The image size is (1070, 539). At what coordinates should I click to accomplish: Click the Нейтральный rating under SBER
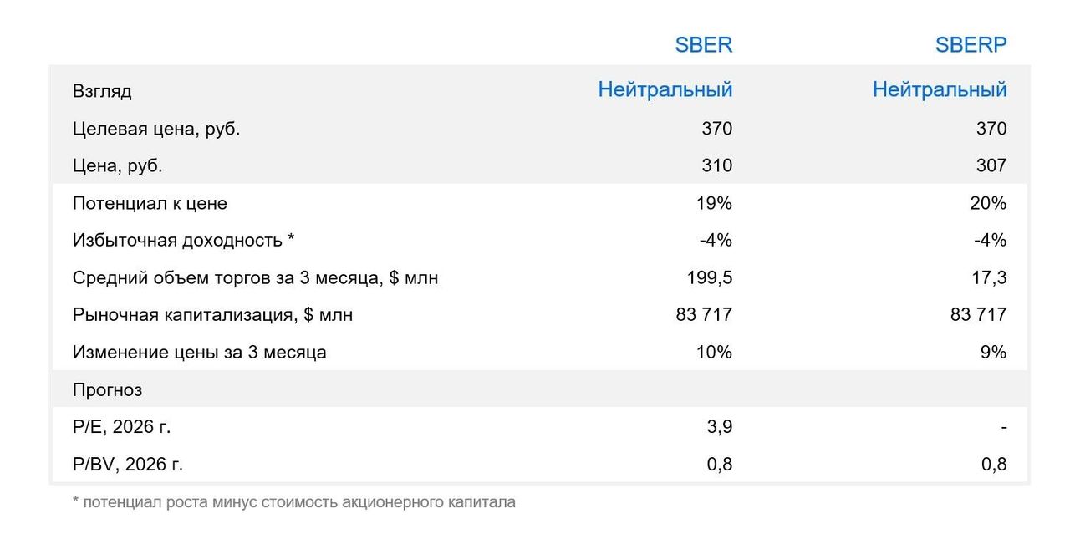pyautogui.click(x=665, y=89)
